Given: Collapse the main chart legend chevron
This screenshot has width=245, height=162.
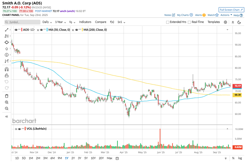Looking at the screenshot, I should [227, 30].
